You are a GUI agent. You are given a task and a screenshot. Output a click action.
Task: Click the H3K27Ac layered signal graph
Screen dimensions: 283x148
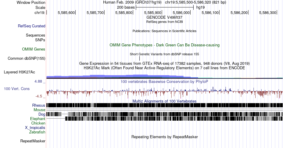pyautogui.click(x=164, y=76)
